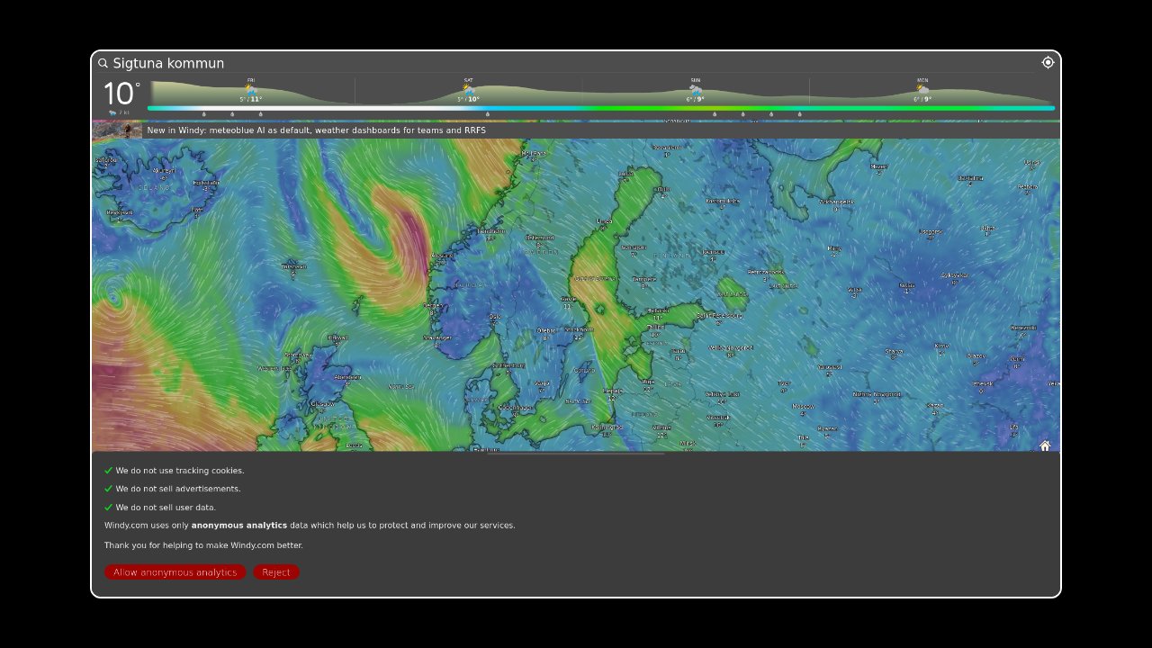Select Nizhny Novgorod on the map
The width and height of the screenshot is (1152, 648).
(x=877, y=394)
